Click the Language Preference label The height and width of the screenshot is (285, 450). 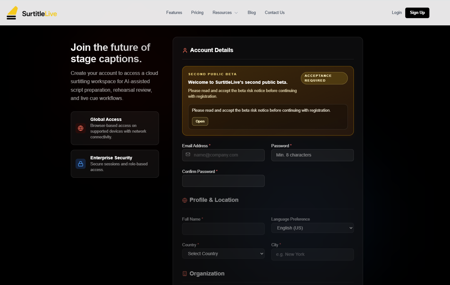pos(290,219)
